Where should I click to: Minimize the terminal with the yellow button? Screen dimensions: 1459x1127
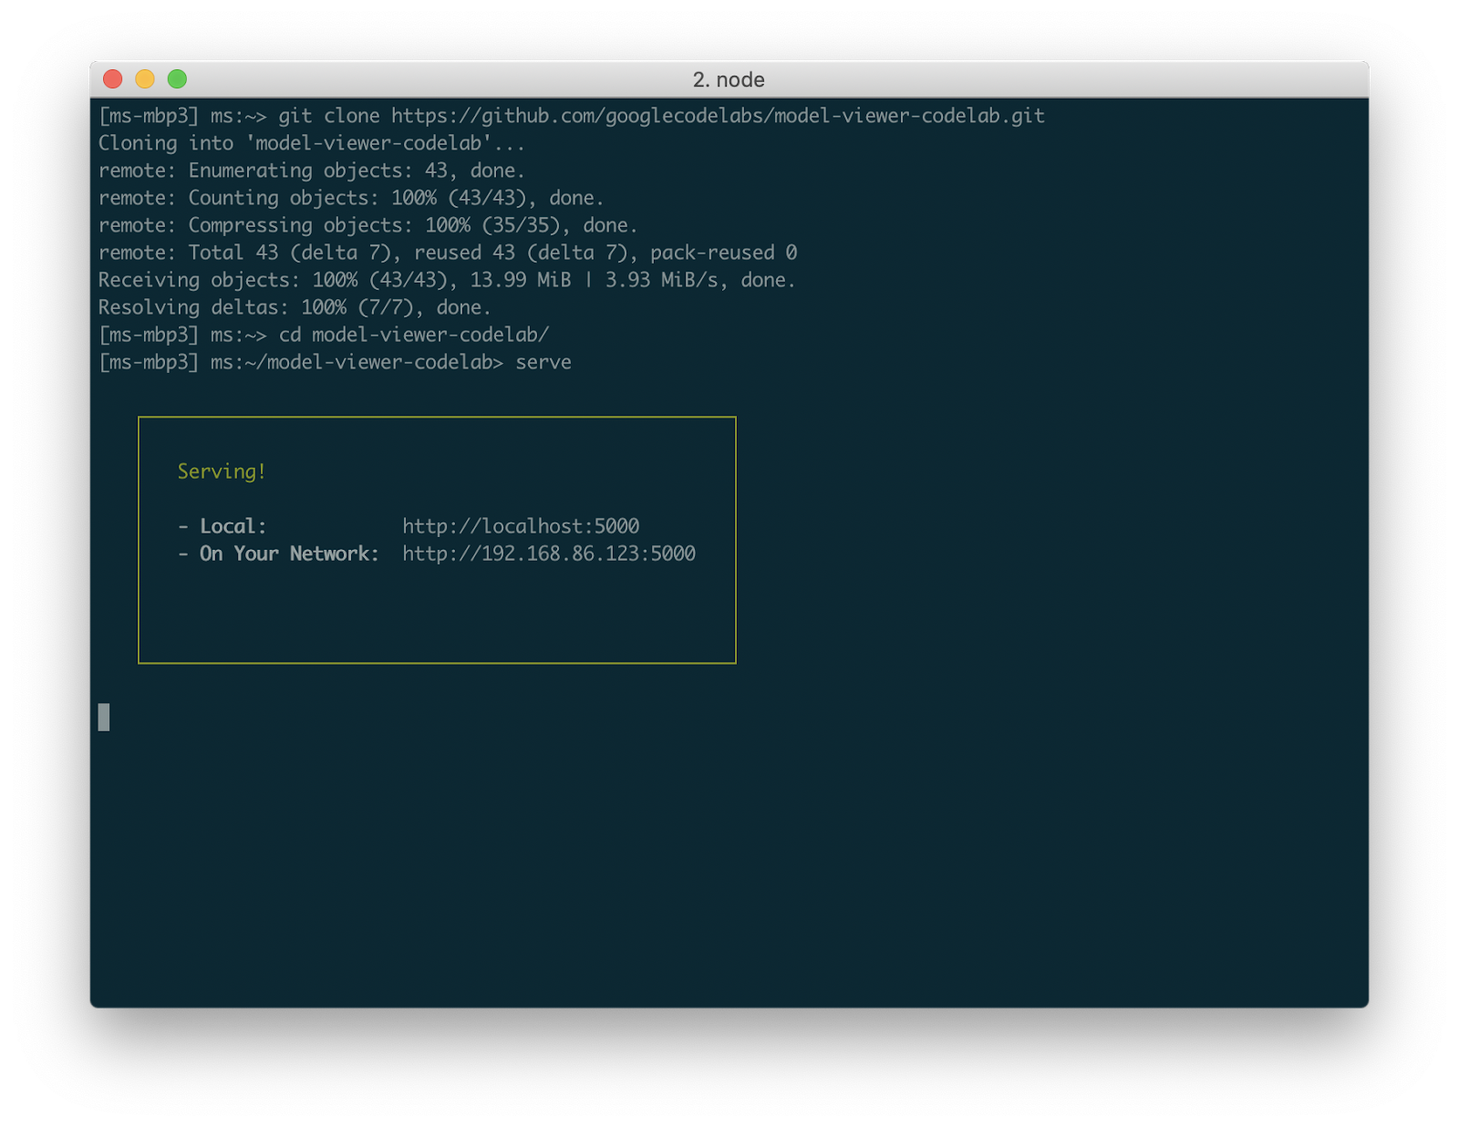pos(145,79)
